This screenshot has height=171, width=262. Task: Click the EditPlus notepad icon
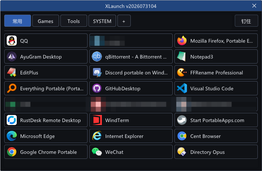click(x=12, y=72)
